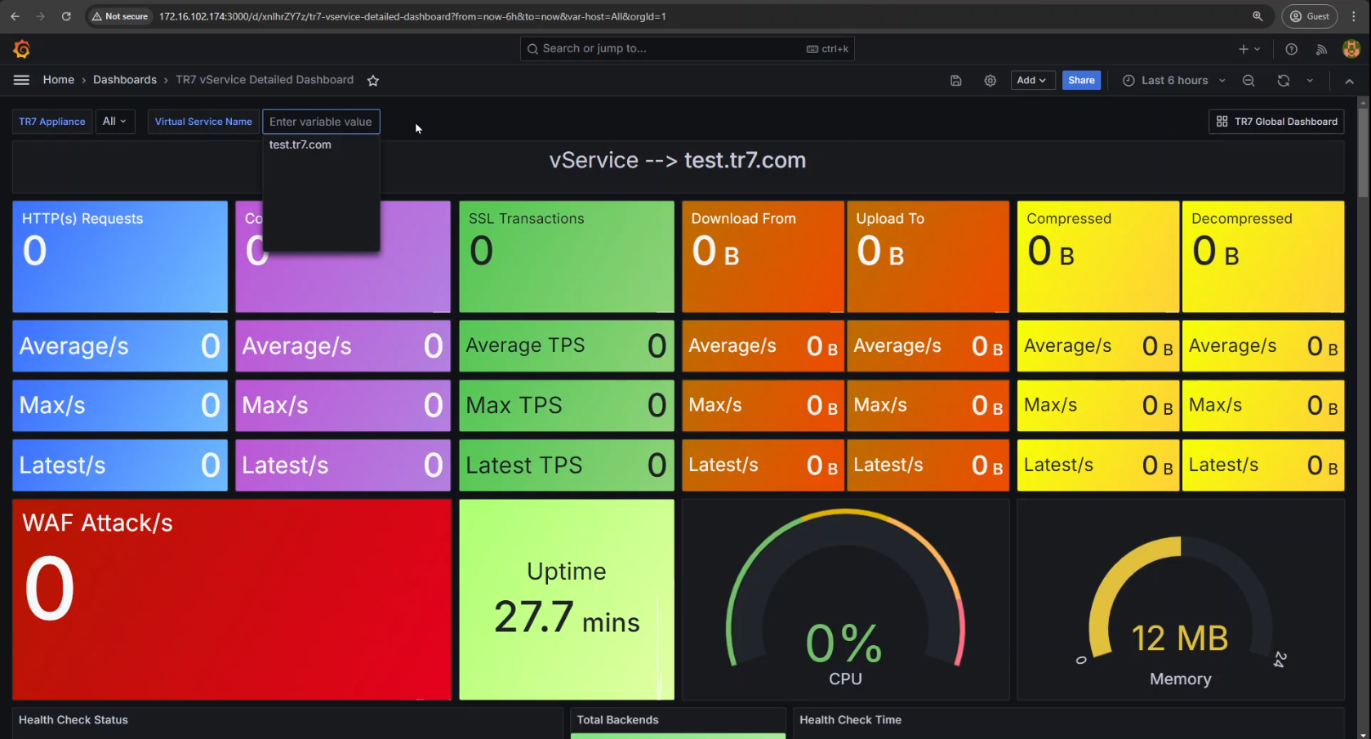Click the Compressed panel title
The height and width of the screenshot is (739, 1371).
(x=1069, y=219)
